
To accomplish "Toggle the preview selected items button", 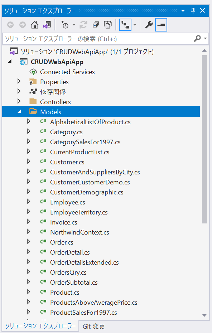I will click(161, 25).
